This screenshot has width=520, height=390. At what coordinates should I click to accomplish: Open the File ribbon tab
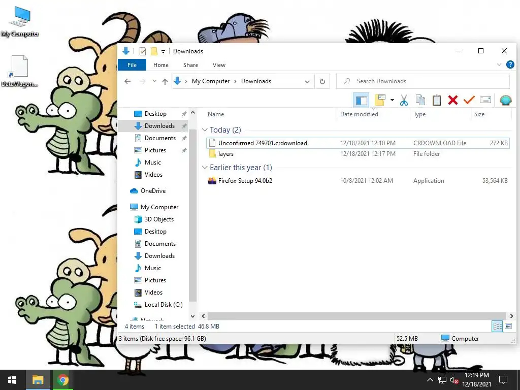pos(132,65)
